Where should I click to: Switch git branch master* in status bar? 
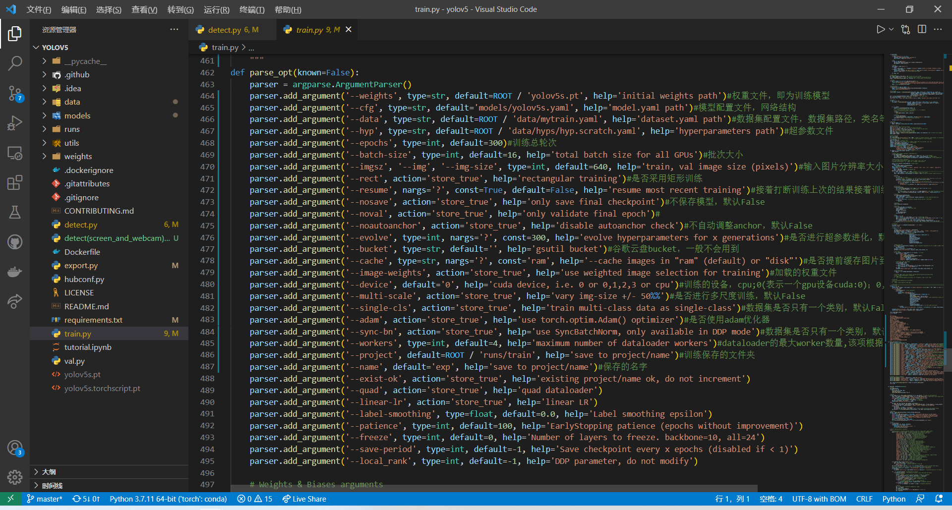tap(44, 499)
